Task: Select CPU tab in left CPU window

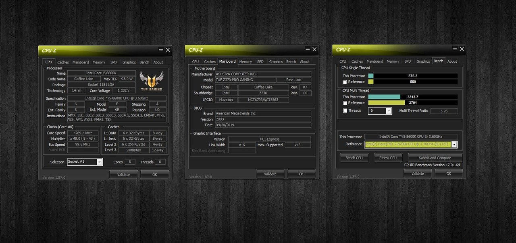Action: 49,62
